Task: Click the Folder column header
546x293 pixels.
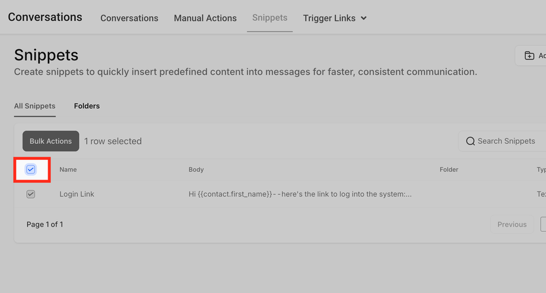Action: (x=449, y=169)
